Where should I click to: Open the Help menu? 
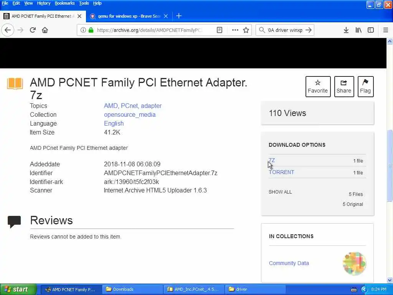pos(97,3)
